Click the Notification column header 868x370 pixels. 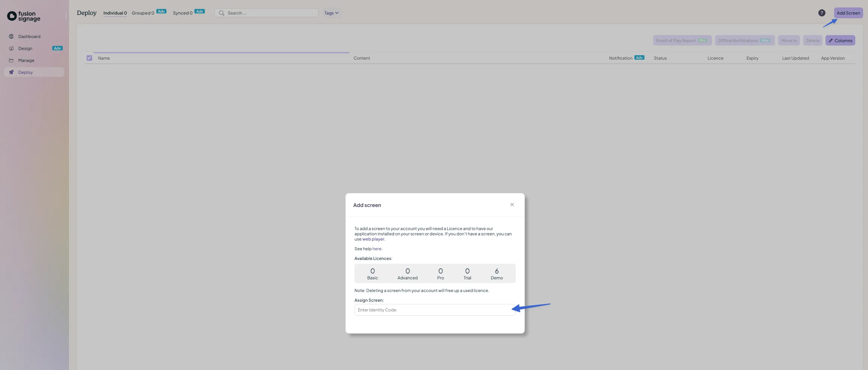[x=621, y=58]
